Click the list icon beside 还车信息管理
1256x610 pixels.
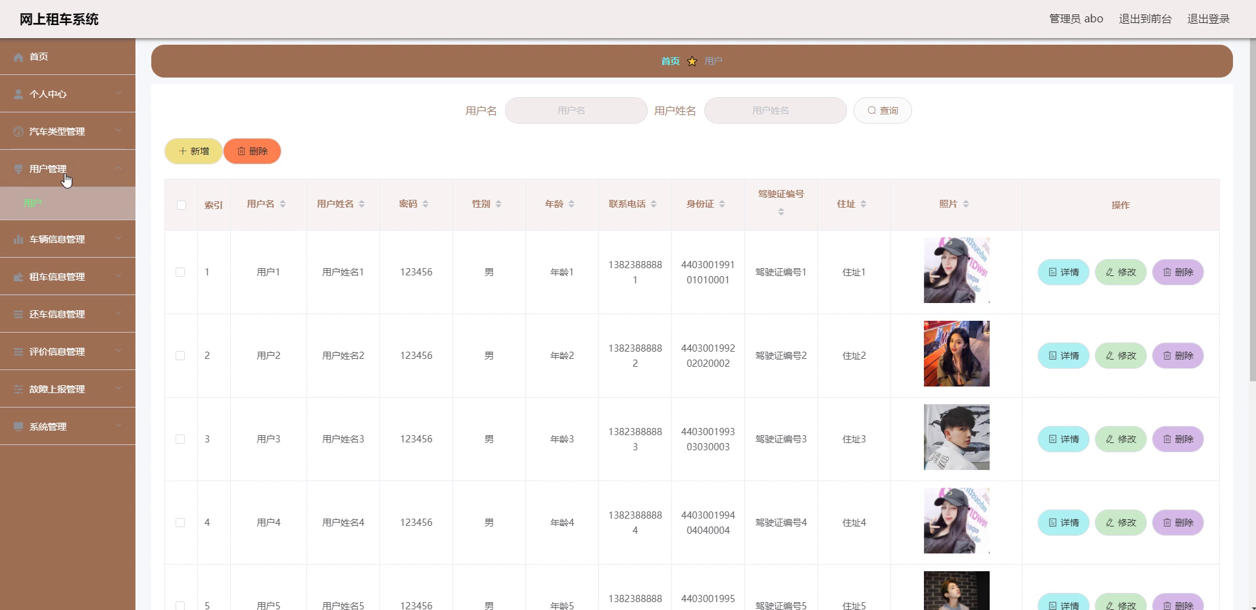point(18,315)
